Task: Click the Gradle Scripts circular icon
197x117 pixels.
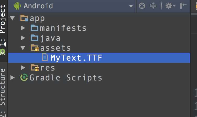Action: click(x=24, y=77)
